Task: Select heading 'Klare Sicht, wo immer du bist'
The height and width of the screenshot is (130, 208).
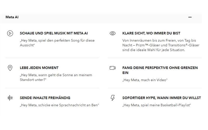Action: (151, 33)
